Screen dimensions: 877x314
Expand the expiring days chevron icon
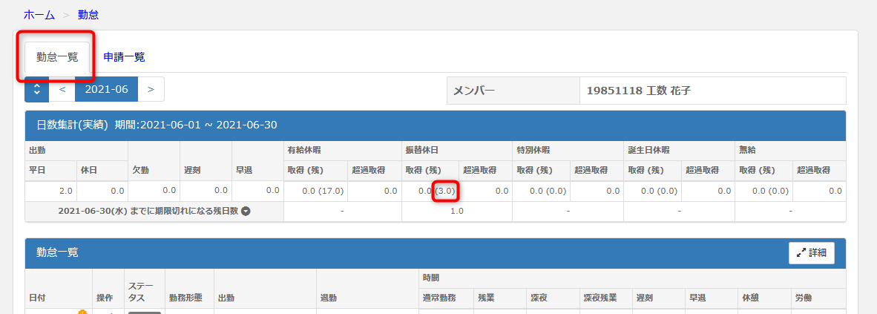coord(246,211)
